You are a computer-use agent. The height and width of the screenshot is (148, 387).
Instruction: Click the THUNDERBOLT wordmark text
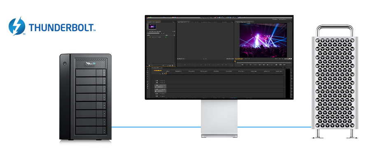61,27
